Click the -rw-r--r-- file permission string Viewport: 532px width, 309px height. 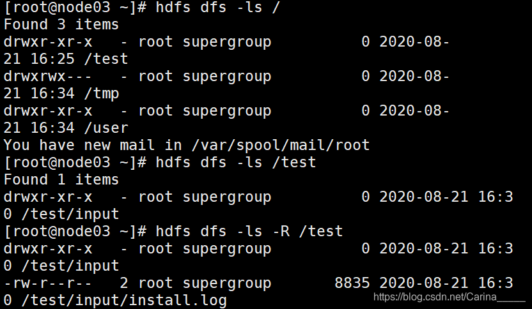pos(47,283)
